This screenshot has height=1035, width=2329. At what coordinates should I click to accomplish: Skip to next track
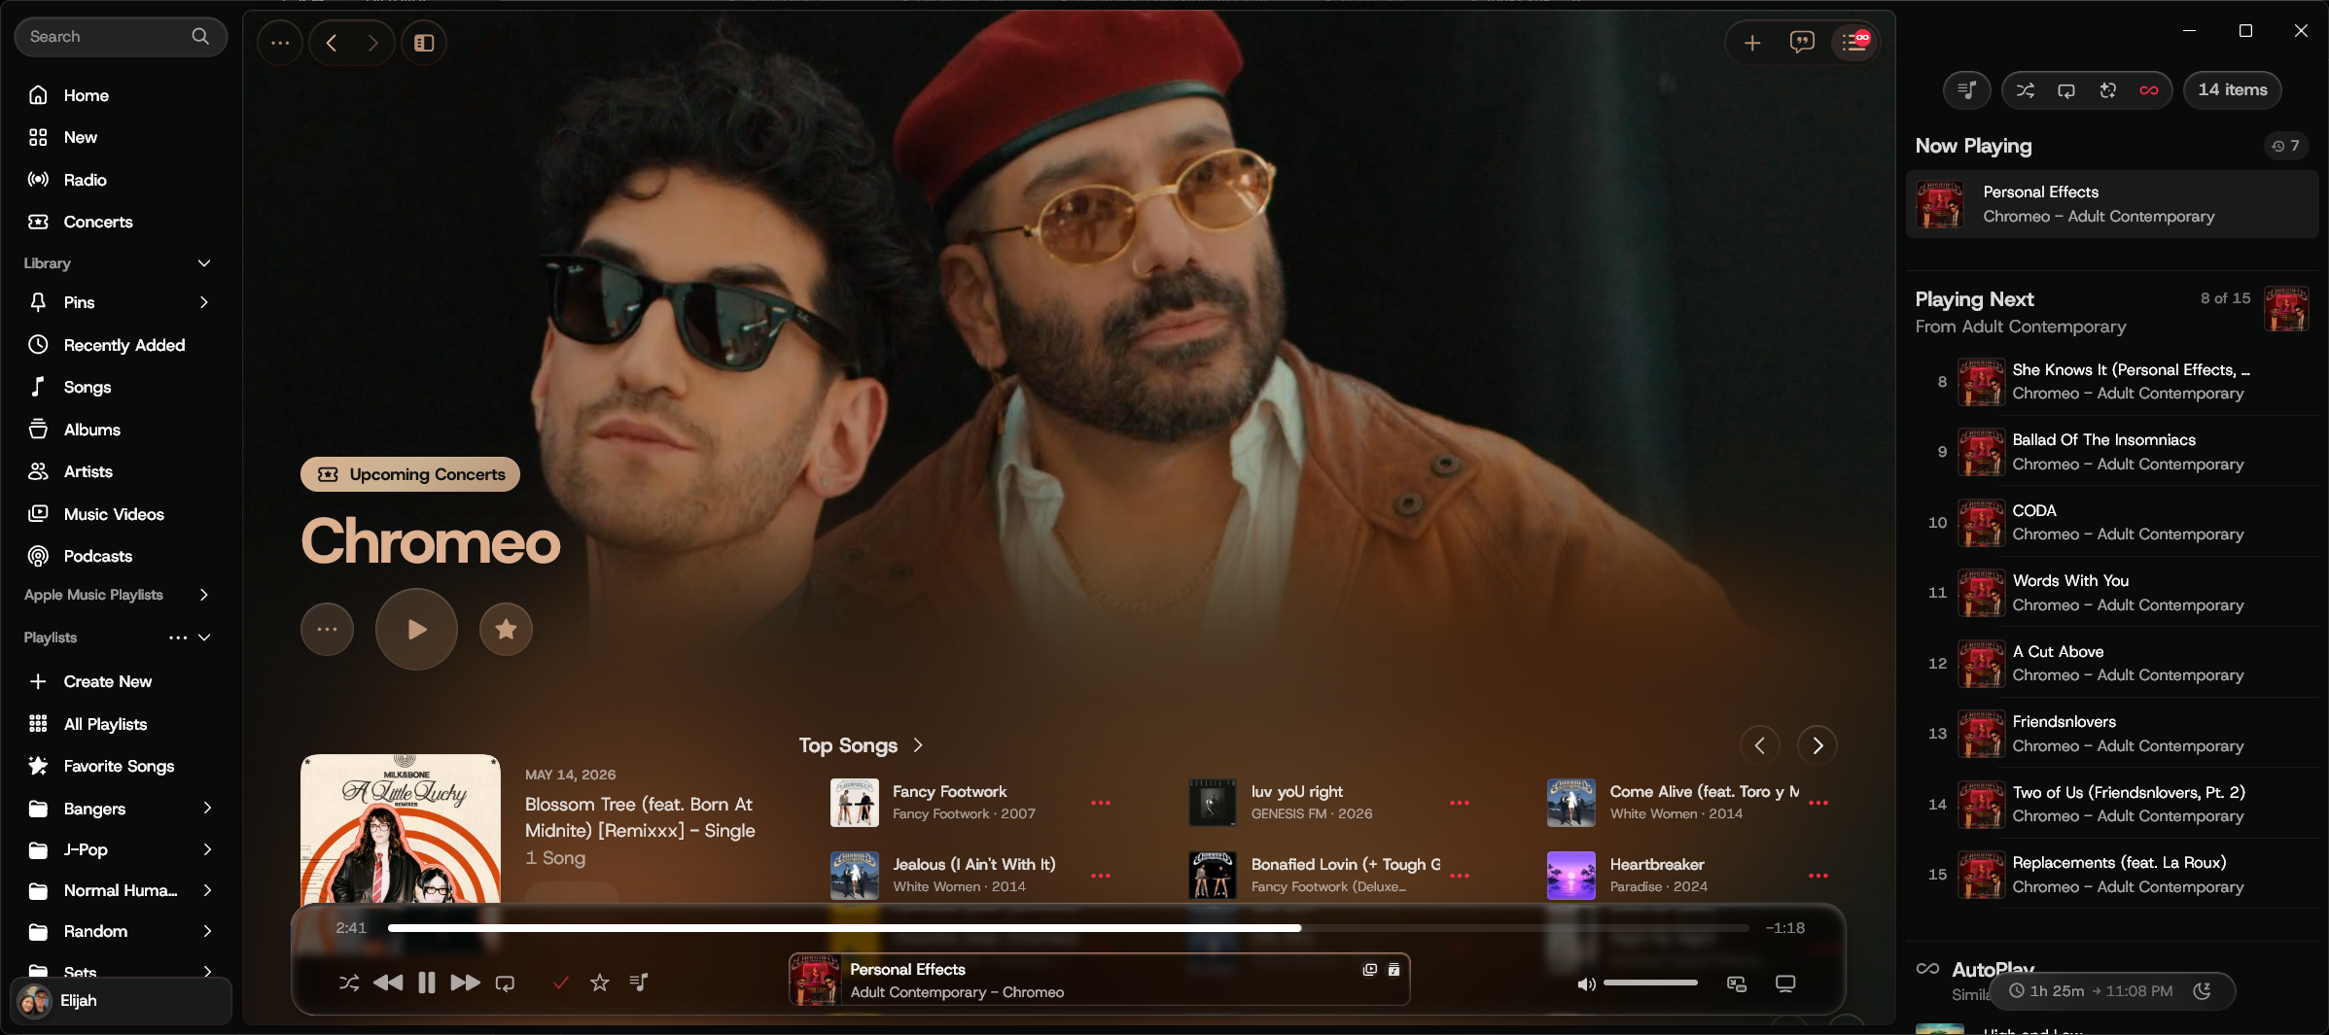[465, 983]
